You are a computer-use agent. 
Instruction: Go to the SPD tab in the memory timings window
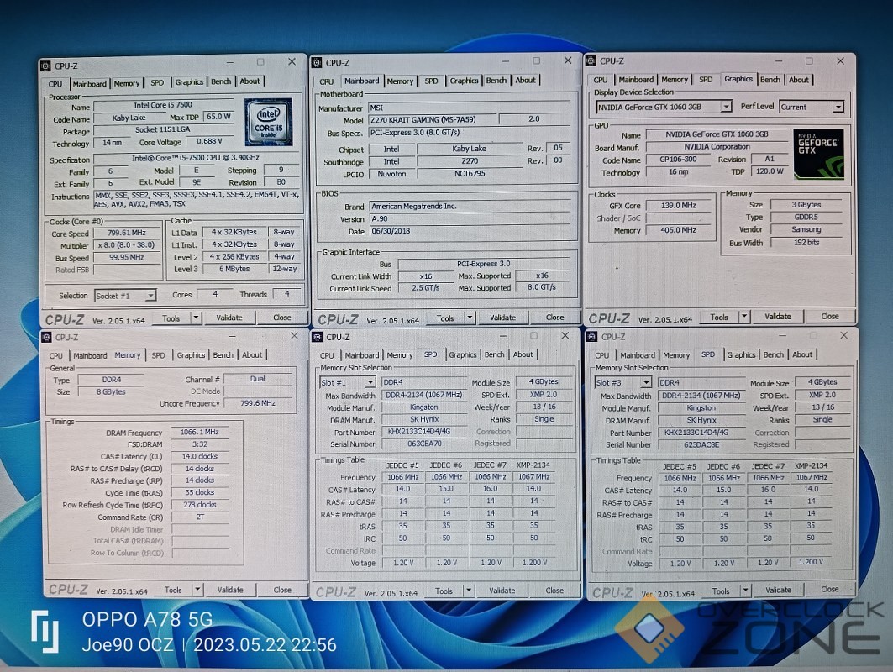pyautogui.click(x=158, y=355)
